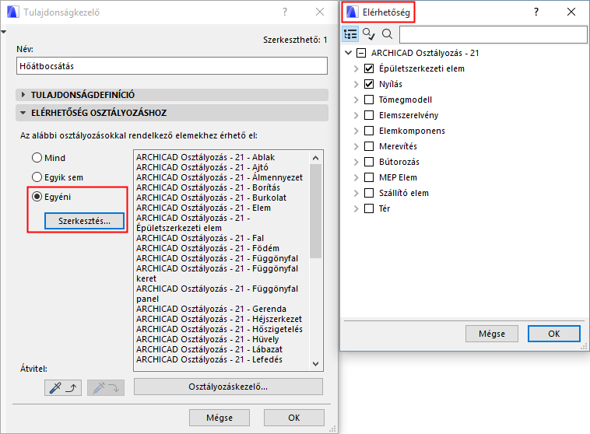The image size is (590, 434).
Task: Select list row ending with 'Gerenda'
Action: (211, 309)
